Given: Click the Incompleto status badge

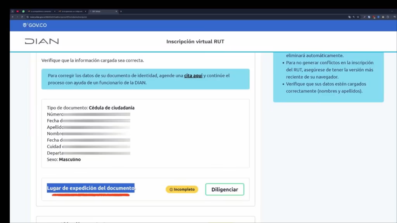Looking at the screenshot, I should point(182,189).
